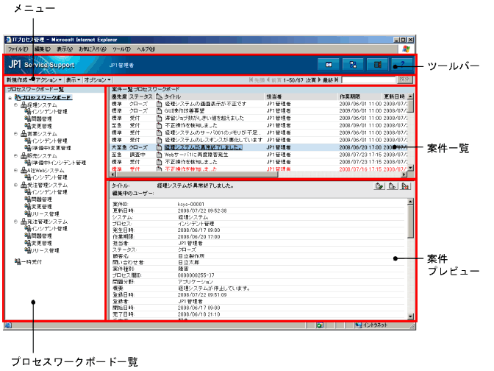Open the オプション dropdown menu

(x=97, y=79)
